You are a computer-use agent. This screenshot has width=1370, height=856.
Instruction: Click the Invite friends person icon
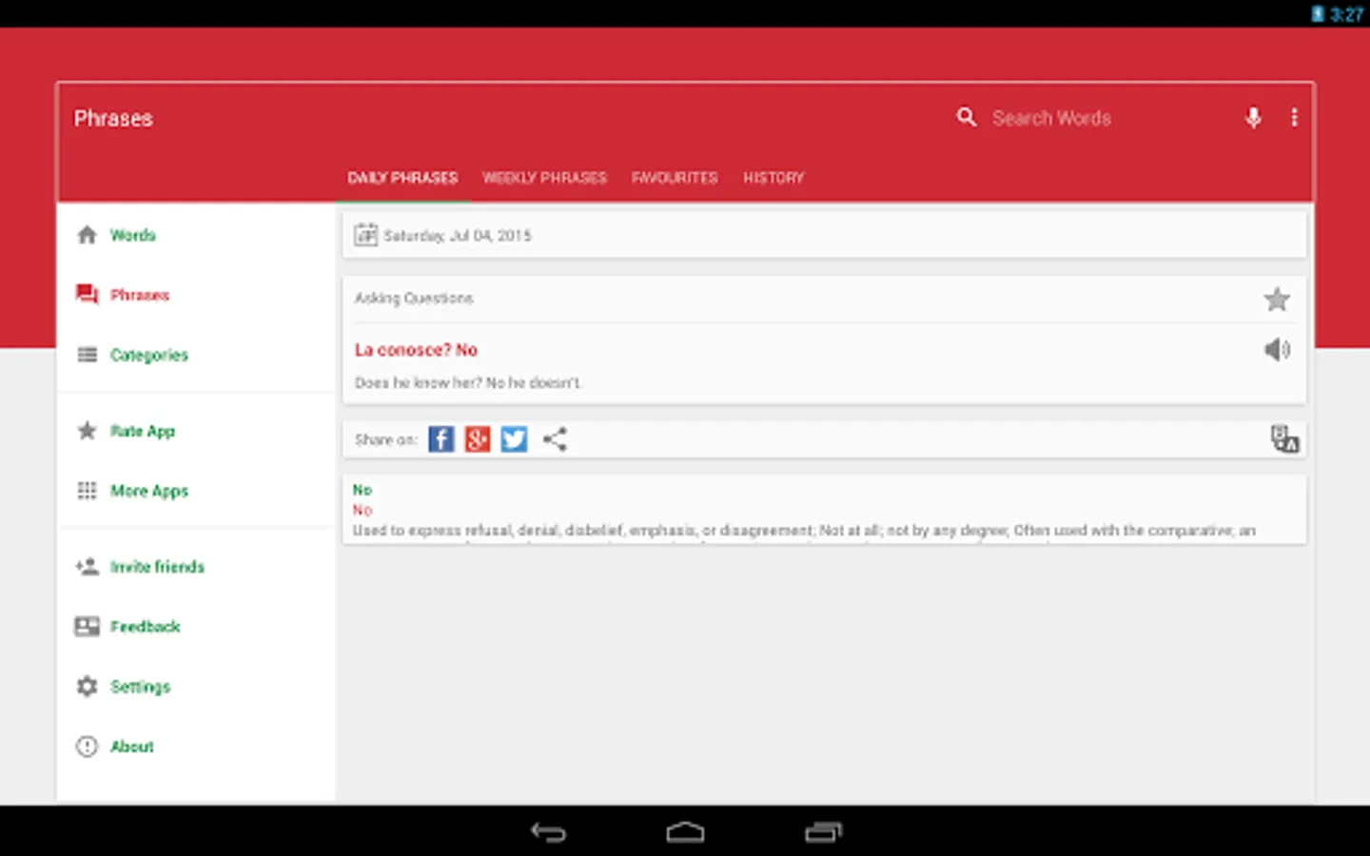point(87,567)
